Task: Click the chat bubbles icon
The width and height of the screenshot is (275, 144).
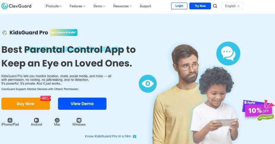Action: [x=228, y=54]
